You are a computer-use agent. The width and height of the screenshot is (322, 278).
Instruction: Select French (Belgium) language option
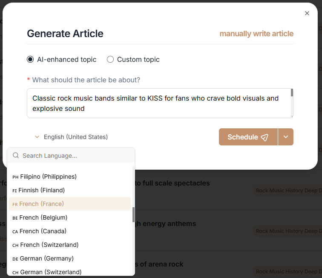(x=70, y=217)
